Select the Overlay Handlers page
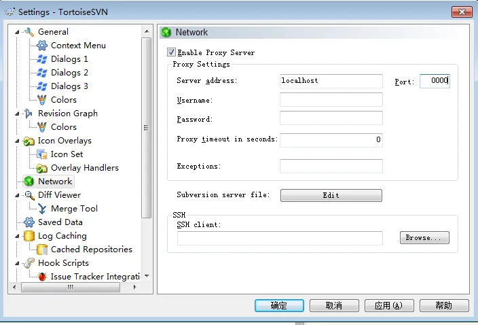478x325 pixels. tap(85, 168)
